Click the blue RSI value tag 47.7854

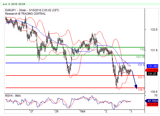(152, 101)
